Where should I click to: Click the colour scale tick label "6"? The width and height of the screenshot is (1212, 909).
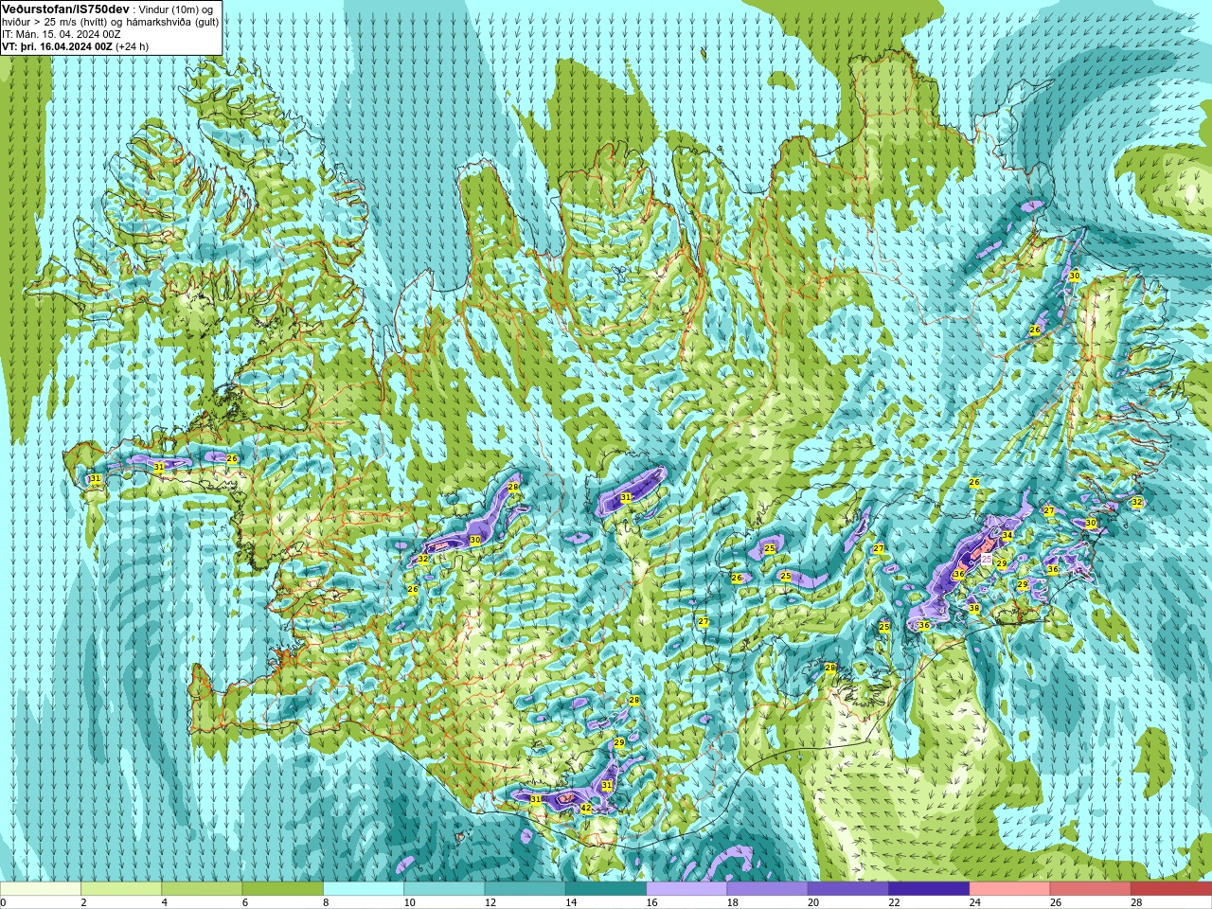pos(244,902)
